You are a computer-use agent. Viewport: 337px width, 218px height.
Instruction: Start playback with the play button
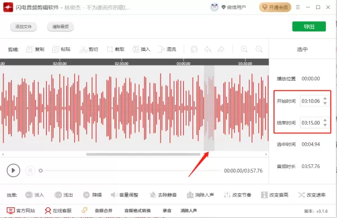(x=13, y=170)
